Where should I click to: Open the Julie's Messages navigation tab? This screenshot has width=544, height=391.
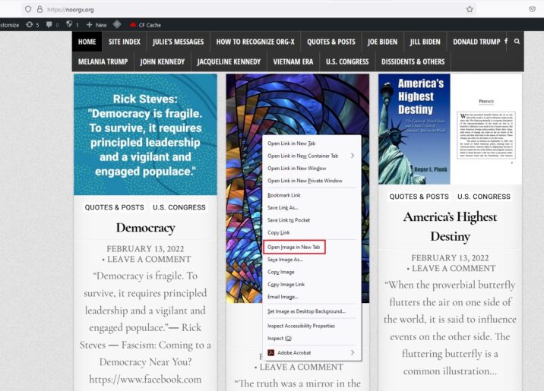[x=178, y=42]
